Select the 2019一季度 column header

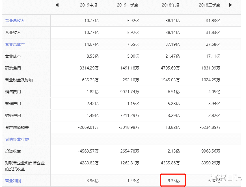coord(128,5)
